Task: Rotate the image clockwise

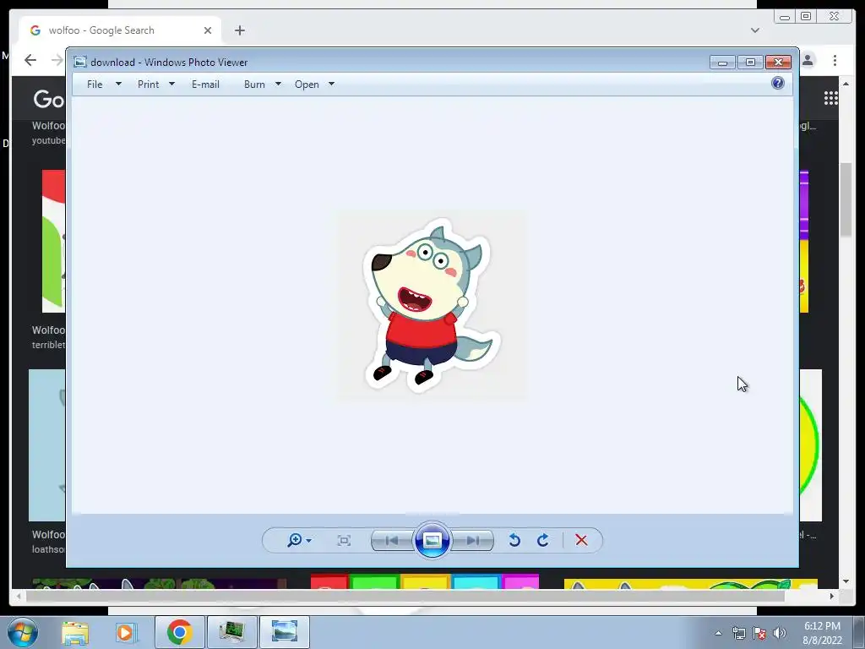Action: pos(543,540)
